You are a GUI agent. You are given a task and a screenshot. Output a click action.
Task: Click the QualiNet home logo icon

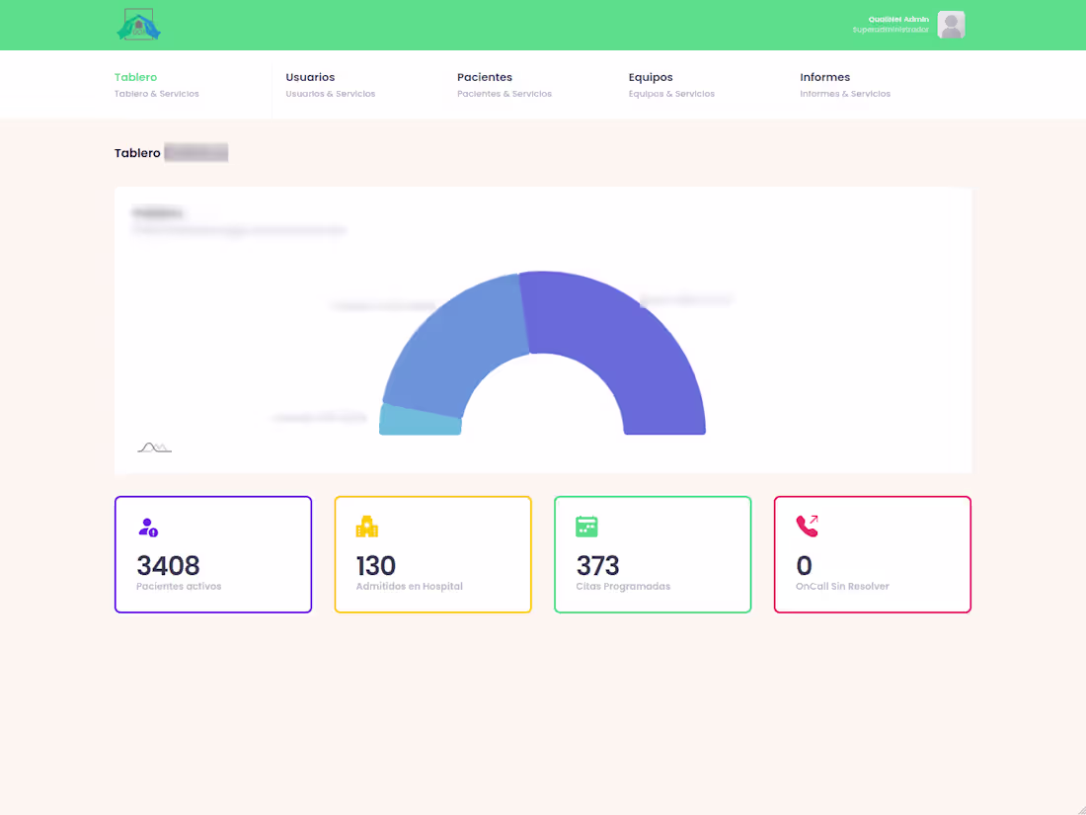(138, 25)
